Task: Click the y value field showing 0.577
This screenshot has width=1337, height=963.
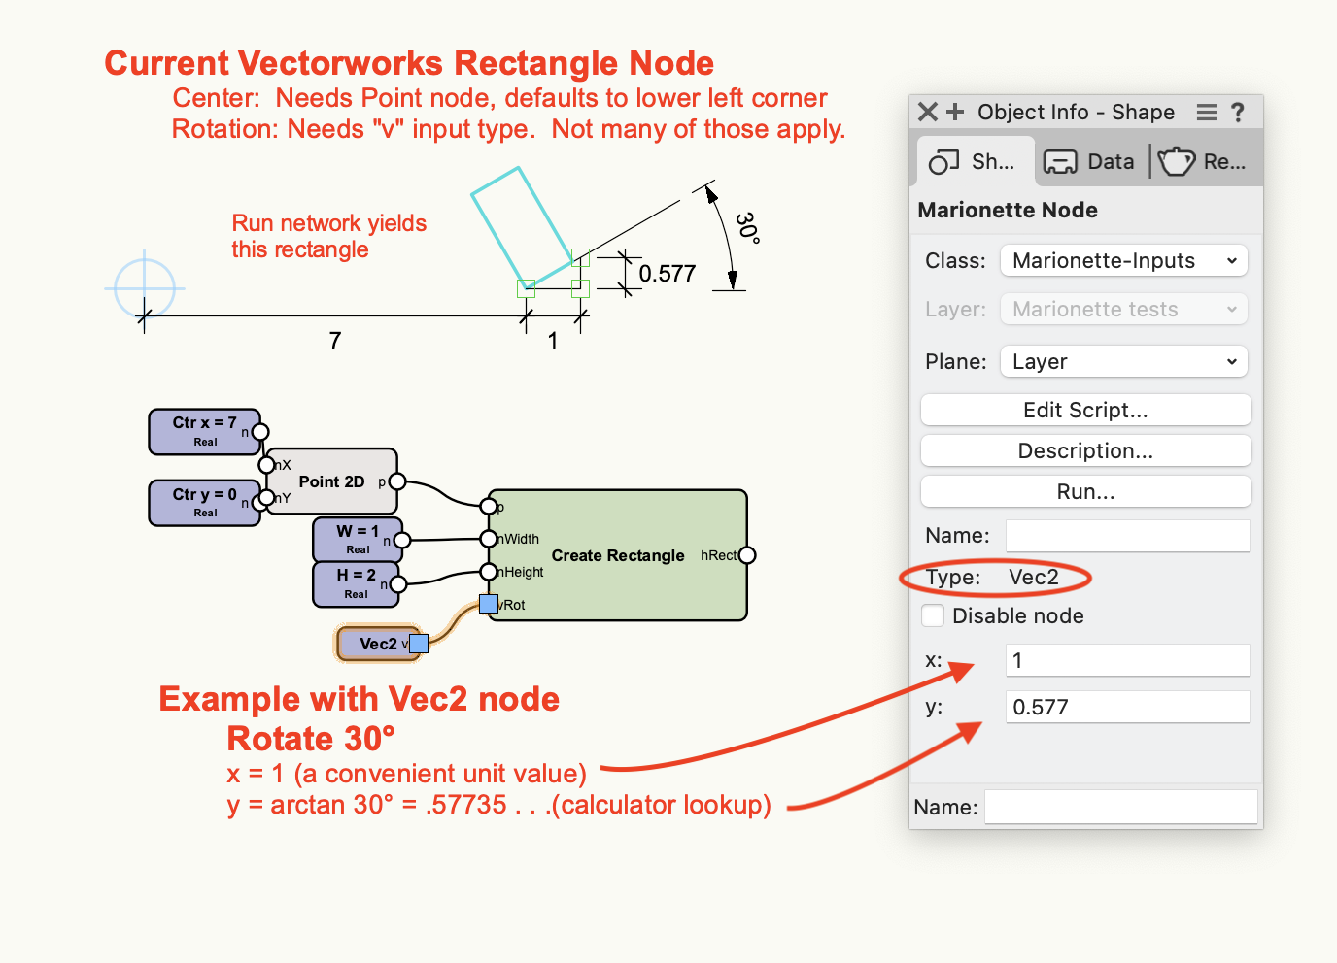Action: click(1127, 707)
